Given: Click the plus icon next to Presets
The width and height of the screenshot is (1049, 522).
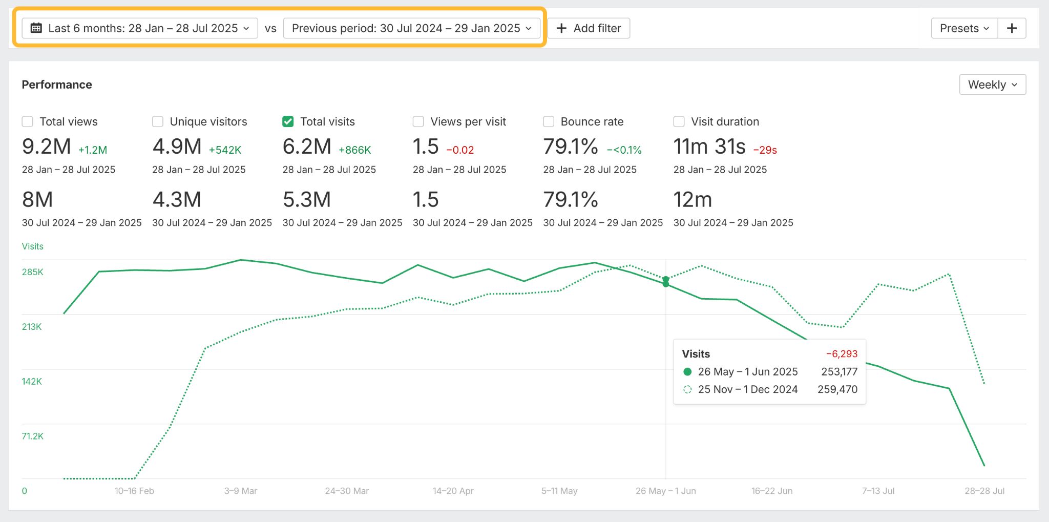Looking at the screenshot, I should [x=1012, y=28].
